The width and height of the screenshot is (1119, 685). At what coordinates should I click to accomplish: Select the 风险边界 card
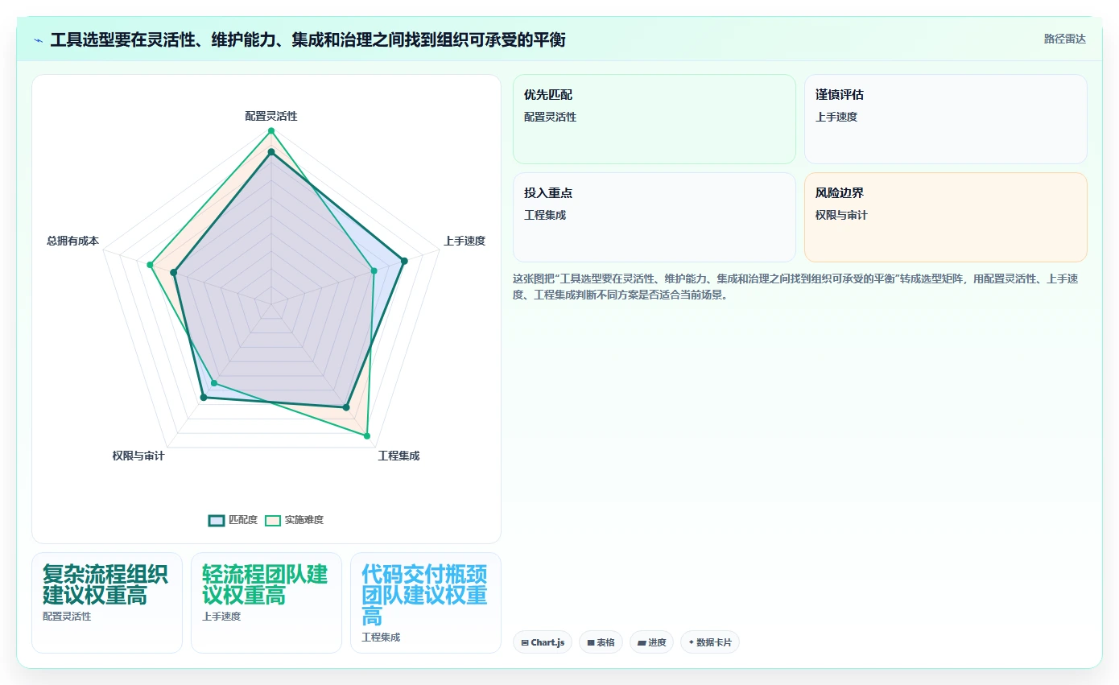coord(945,217)
